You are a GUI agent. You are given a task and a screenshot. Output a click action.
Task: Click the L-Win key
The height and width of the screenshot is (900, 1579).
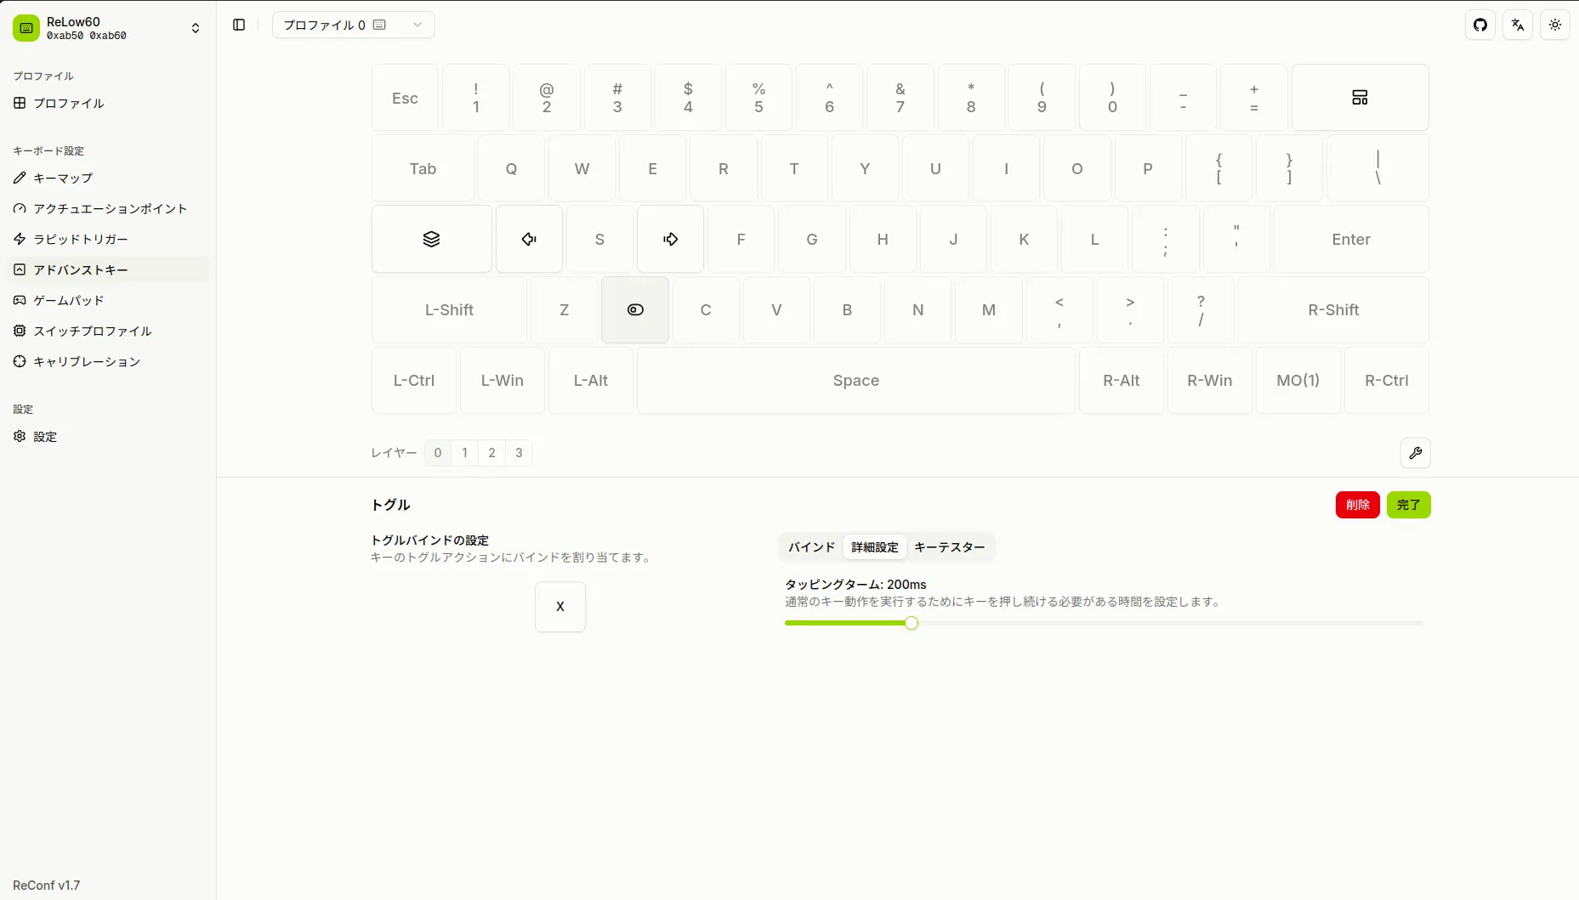click(503, 380)
